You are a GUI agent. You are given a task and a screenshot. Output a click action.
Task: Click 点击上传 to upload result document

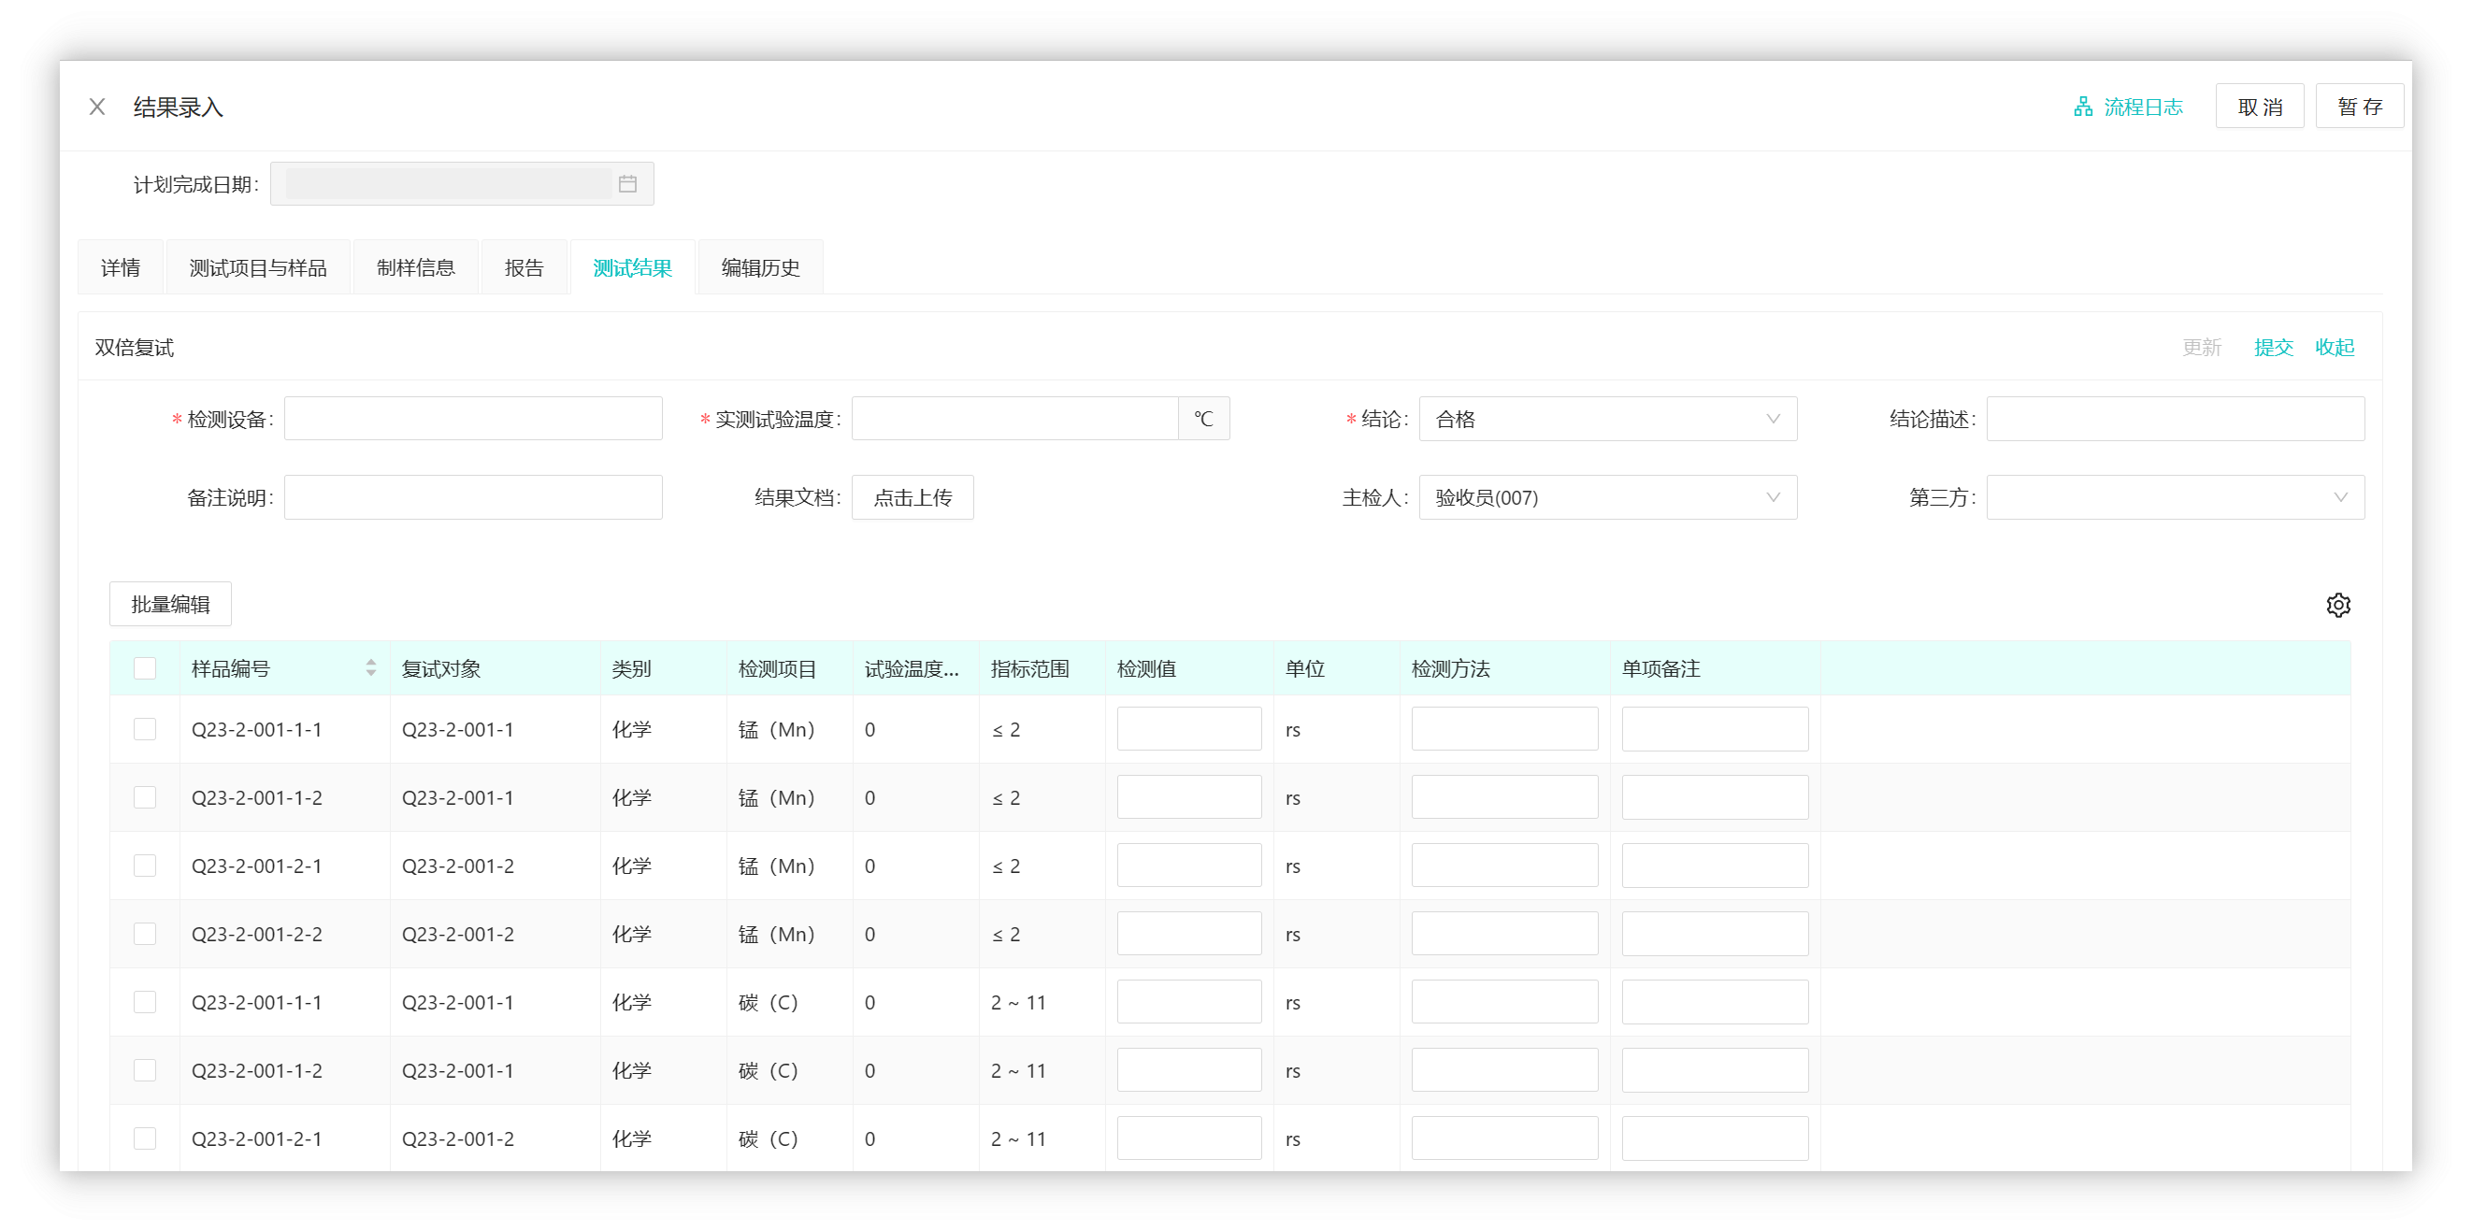point(912,498)
